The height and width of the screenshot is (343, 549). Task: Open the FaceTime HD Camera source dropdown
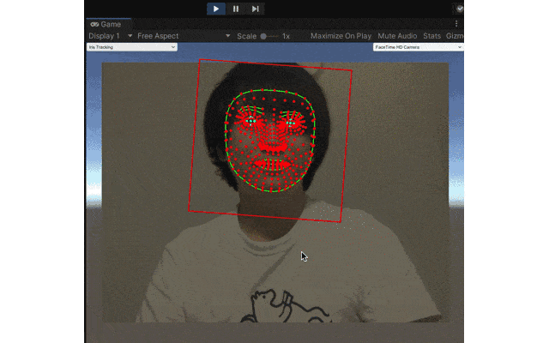click(418, 47)
